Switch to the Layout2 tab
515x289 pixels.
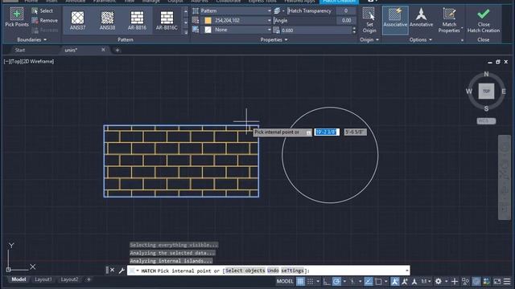point(69,279)
